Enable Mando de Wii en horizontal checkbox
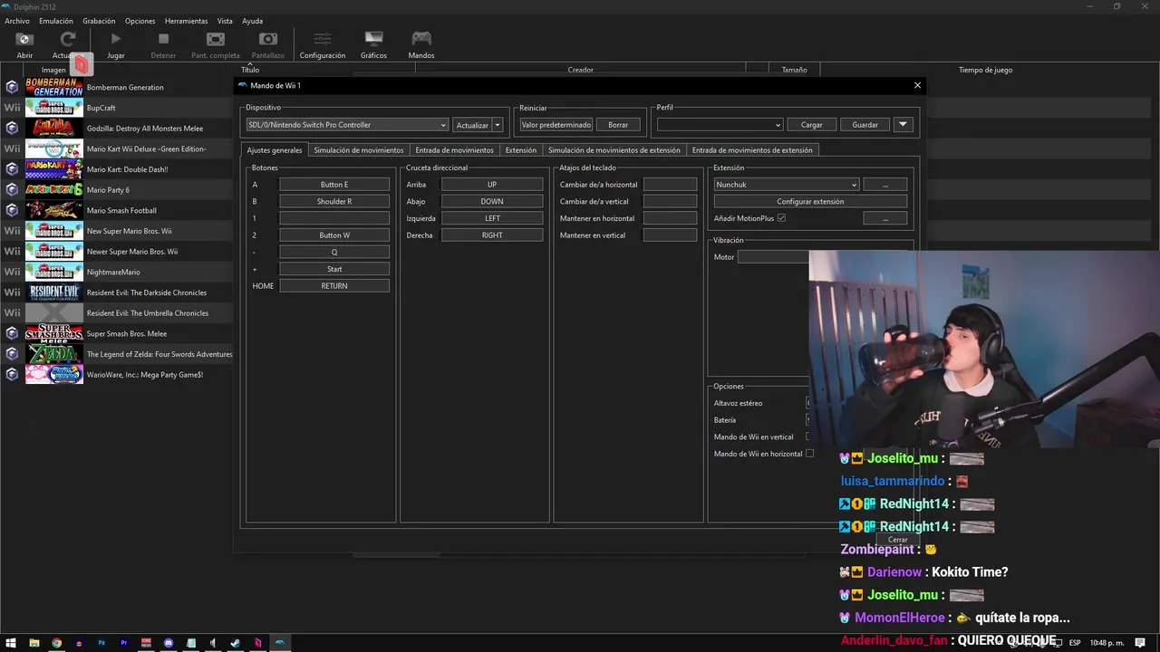Image resolution: width=1160 pixels, height=652 pixels. pos(809,454)
